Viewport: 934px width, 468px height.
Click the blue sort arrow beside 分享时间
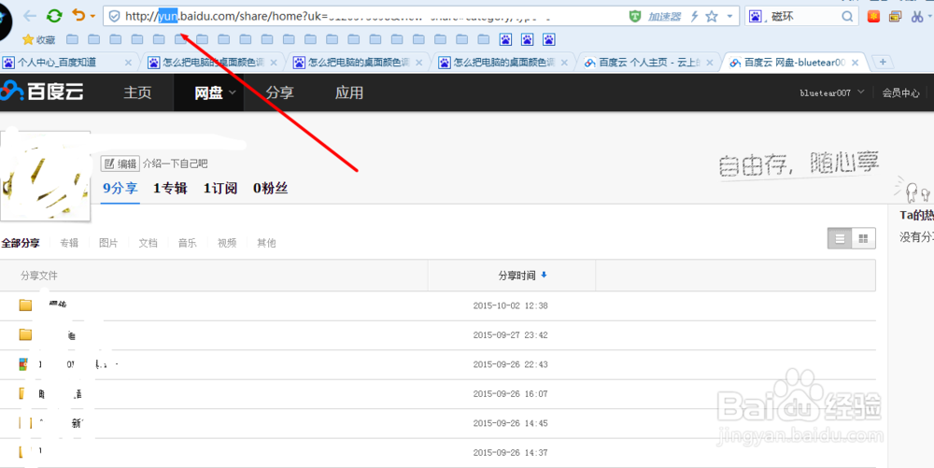click(544, 275)
